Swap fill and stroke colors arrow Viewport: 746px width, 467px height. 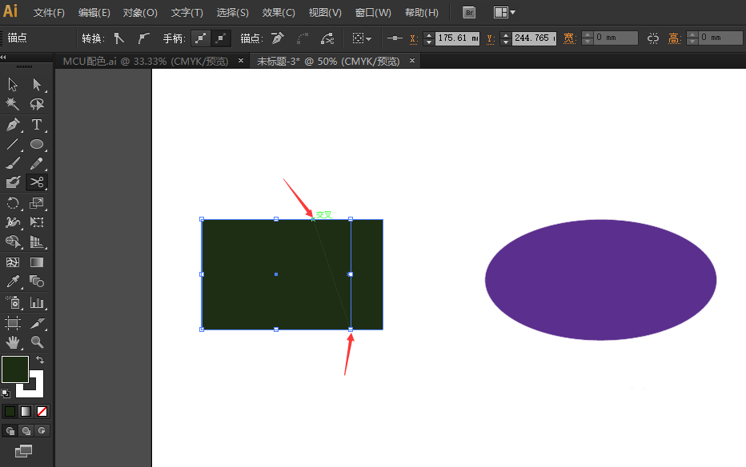click(40, 360)
